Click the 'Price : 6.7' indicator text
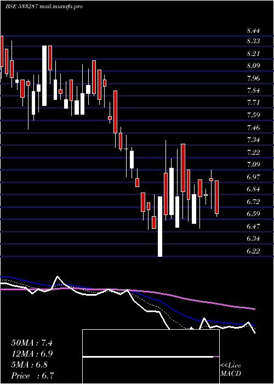274x384 pixels. pos(32,376)
